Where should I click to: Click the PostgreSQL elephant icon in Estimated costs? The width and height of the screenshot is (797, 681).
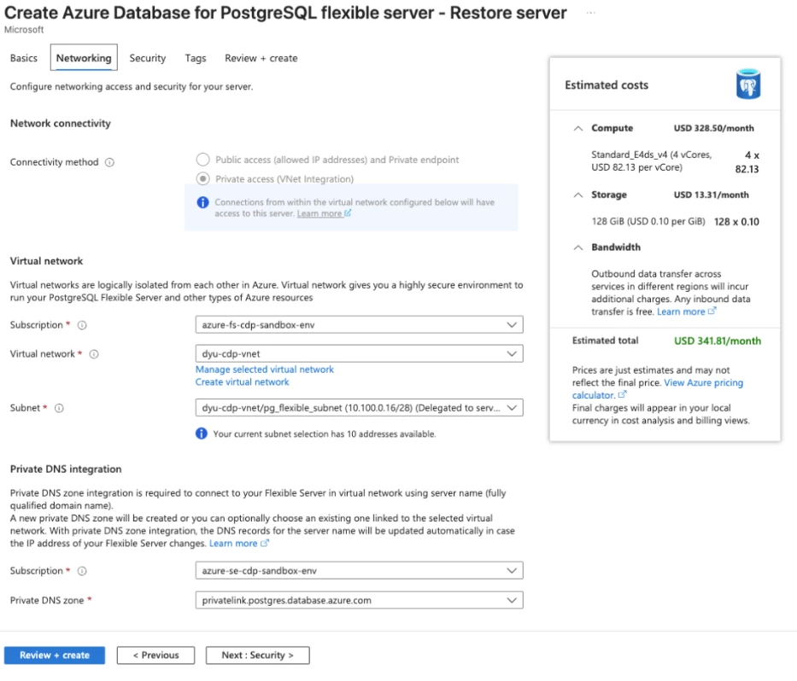[748, 84]
